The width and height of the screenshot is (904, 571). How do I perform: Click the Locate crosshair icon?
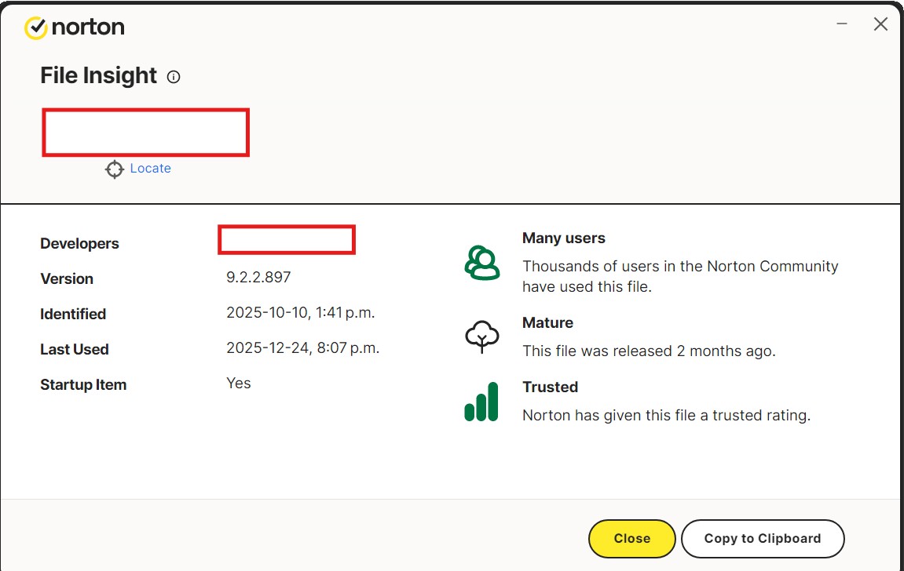[x=115, y=169]
